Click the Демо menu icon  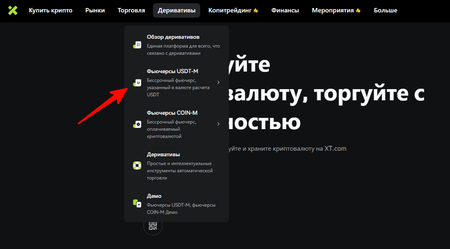coord(137,203)
